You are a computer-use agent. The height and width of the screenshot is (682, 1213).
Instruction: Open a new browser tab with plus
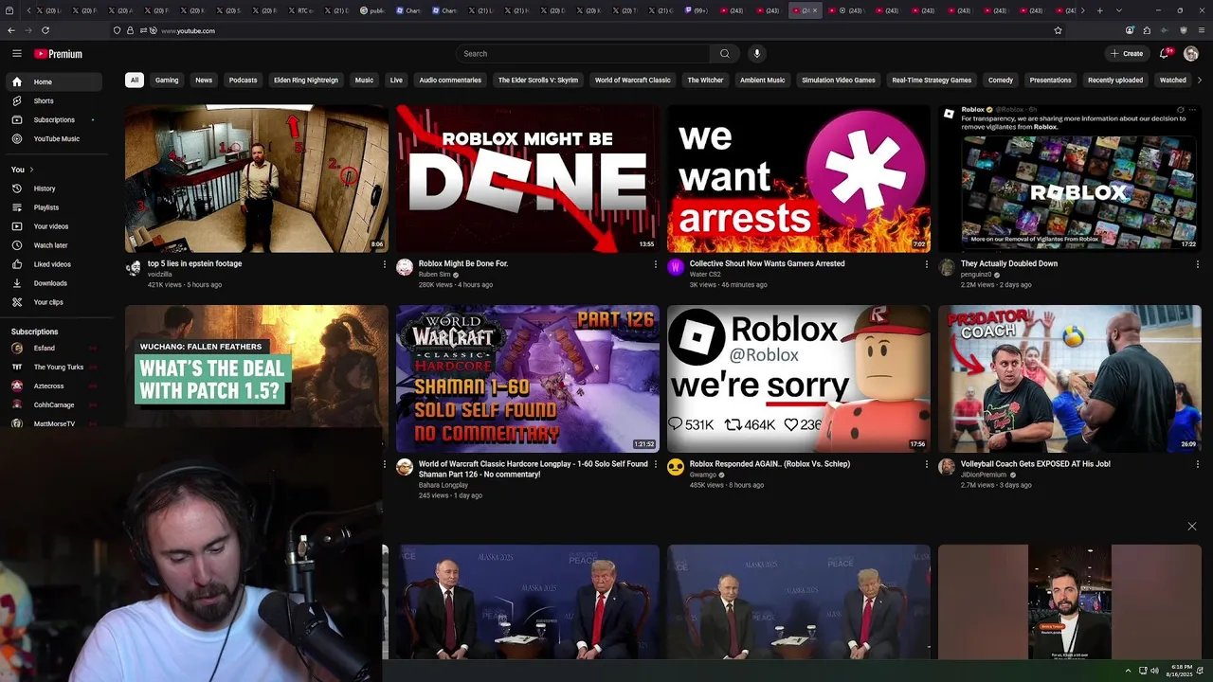1099,10
